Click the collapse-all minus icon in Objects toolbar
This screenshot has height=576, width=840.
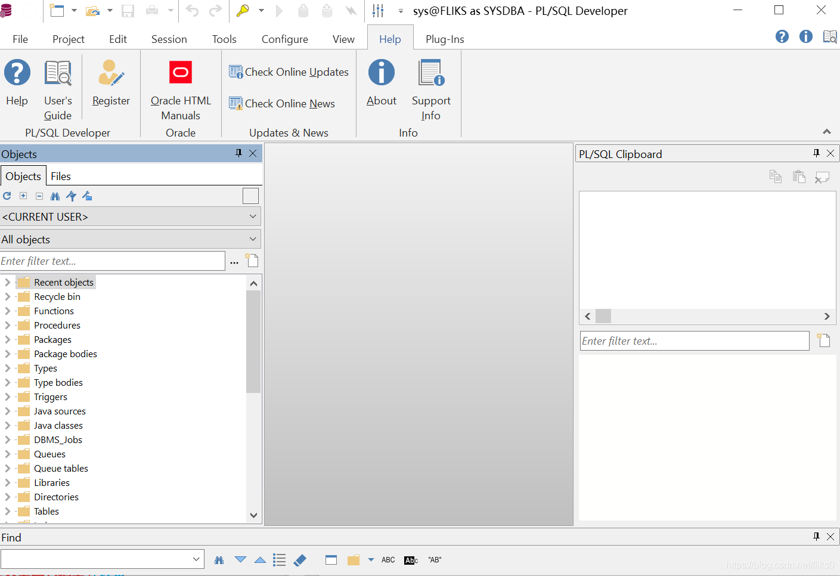[x=39, y=196]
